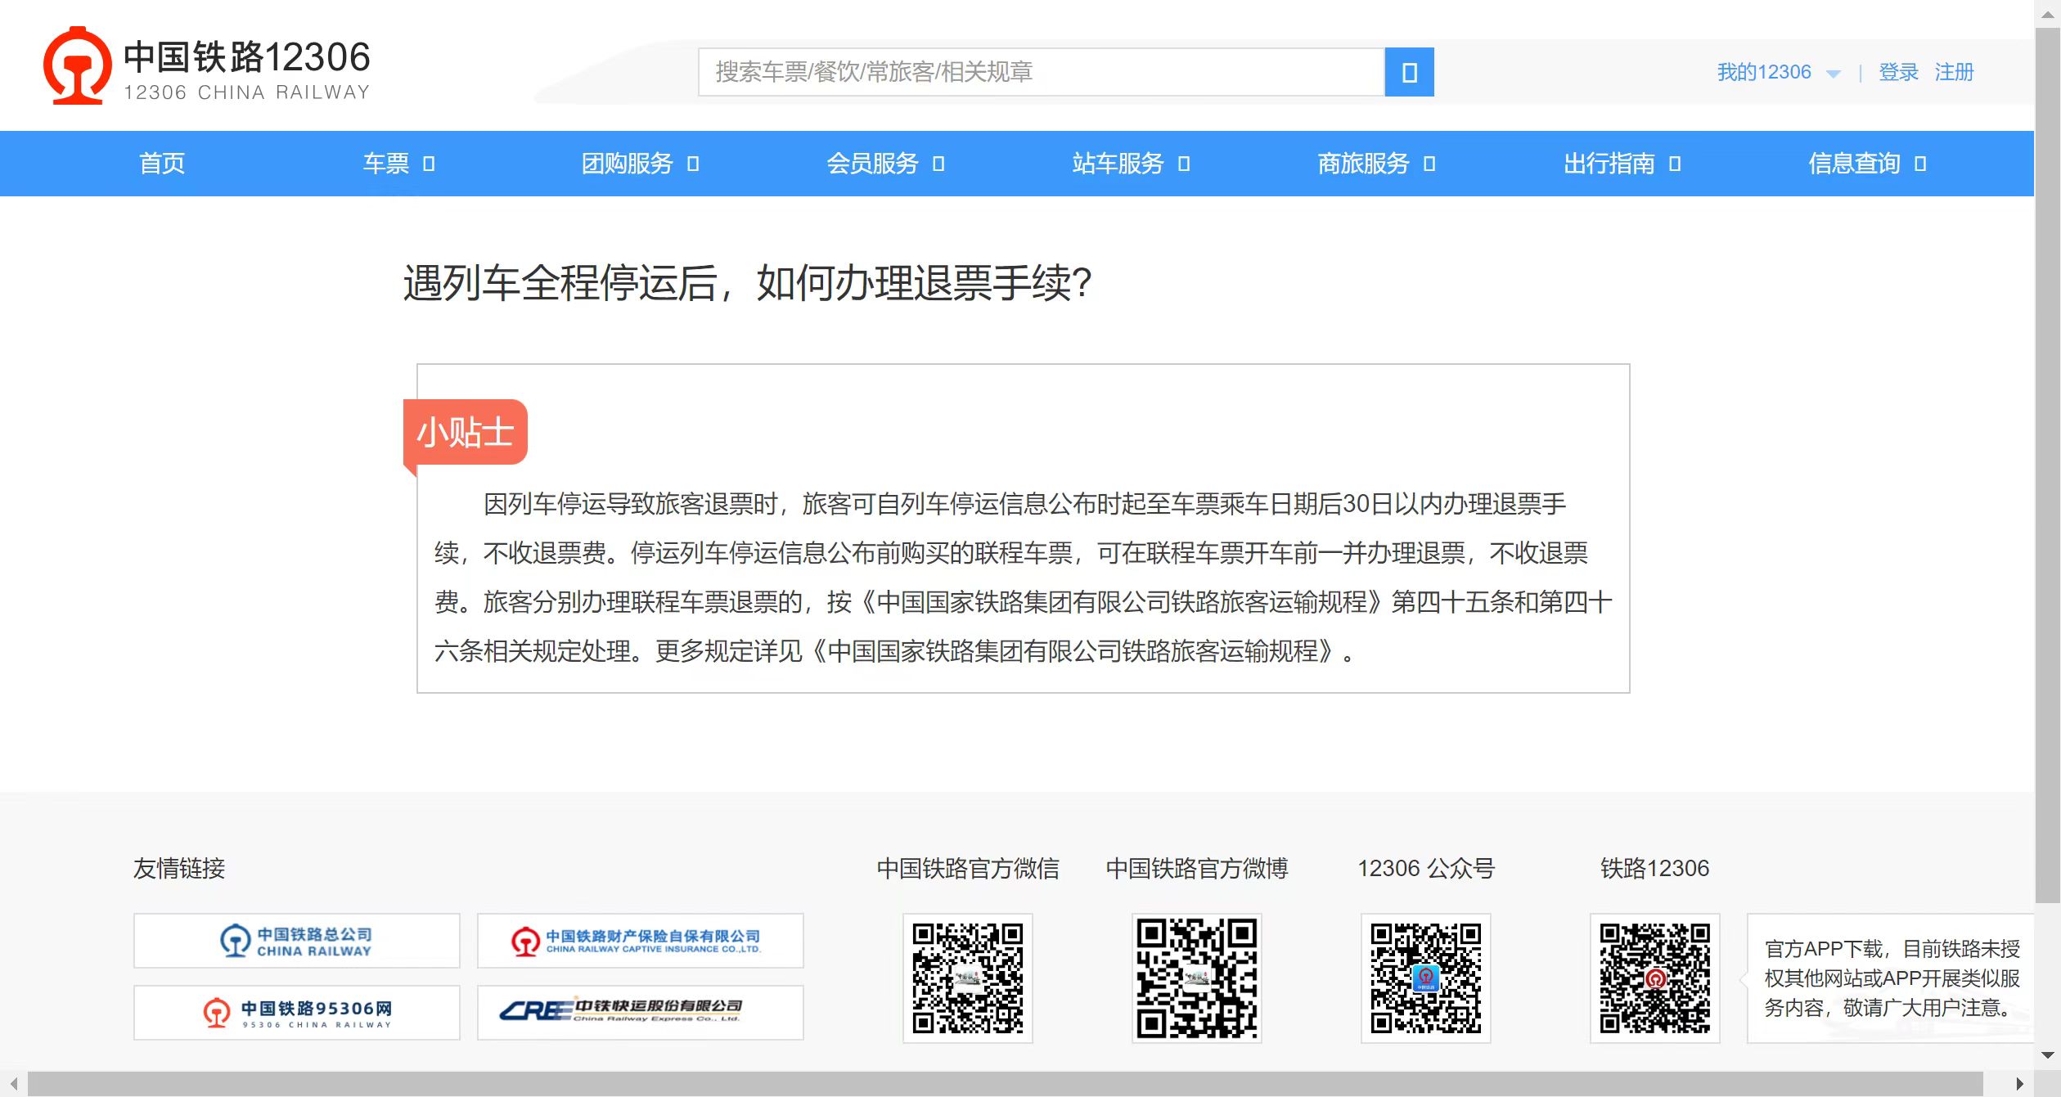Image resolution: width=2061 pixels, height=1097 pixels.
Task: Open the 出行指南 menu item
Action: click(1609, 164)
